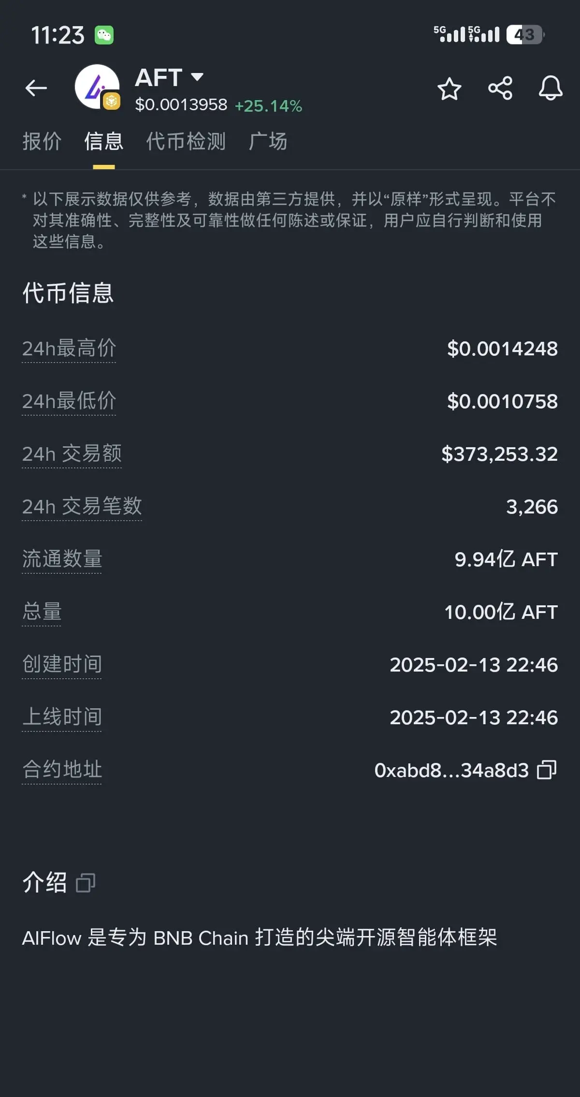Tap the 合约地址 label
The width and height of the screenshot is (580, 1097).
[62, 770]
